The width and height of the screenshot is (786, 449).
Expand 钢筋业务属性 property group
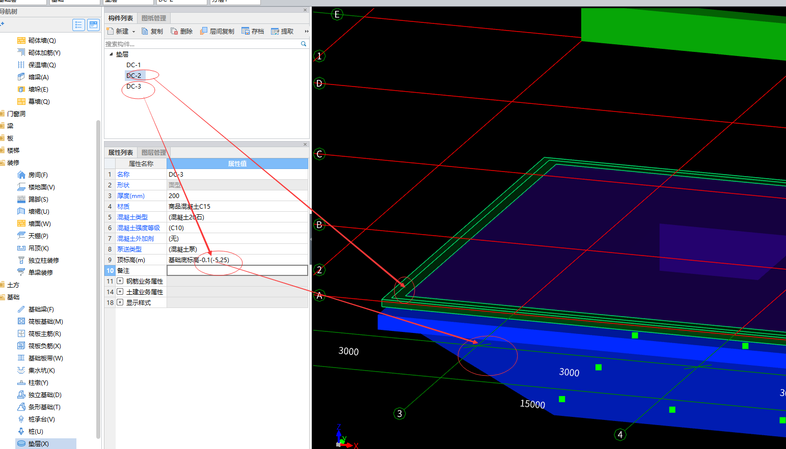click(x=120, y=281)
